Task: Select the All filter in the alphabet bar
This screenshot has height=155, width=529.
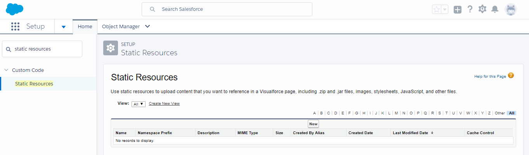Action: pyautogui.click(x=512, y=113)
